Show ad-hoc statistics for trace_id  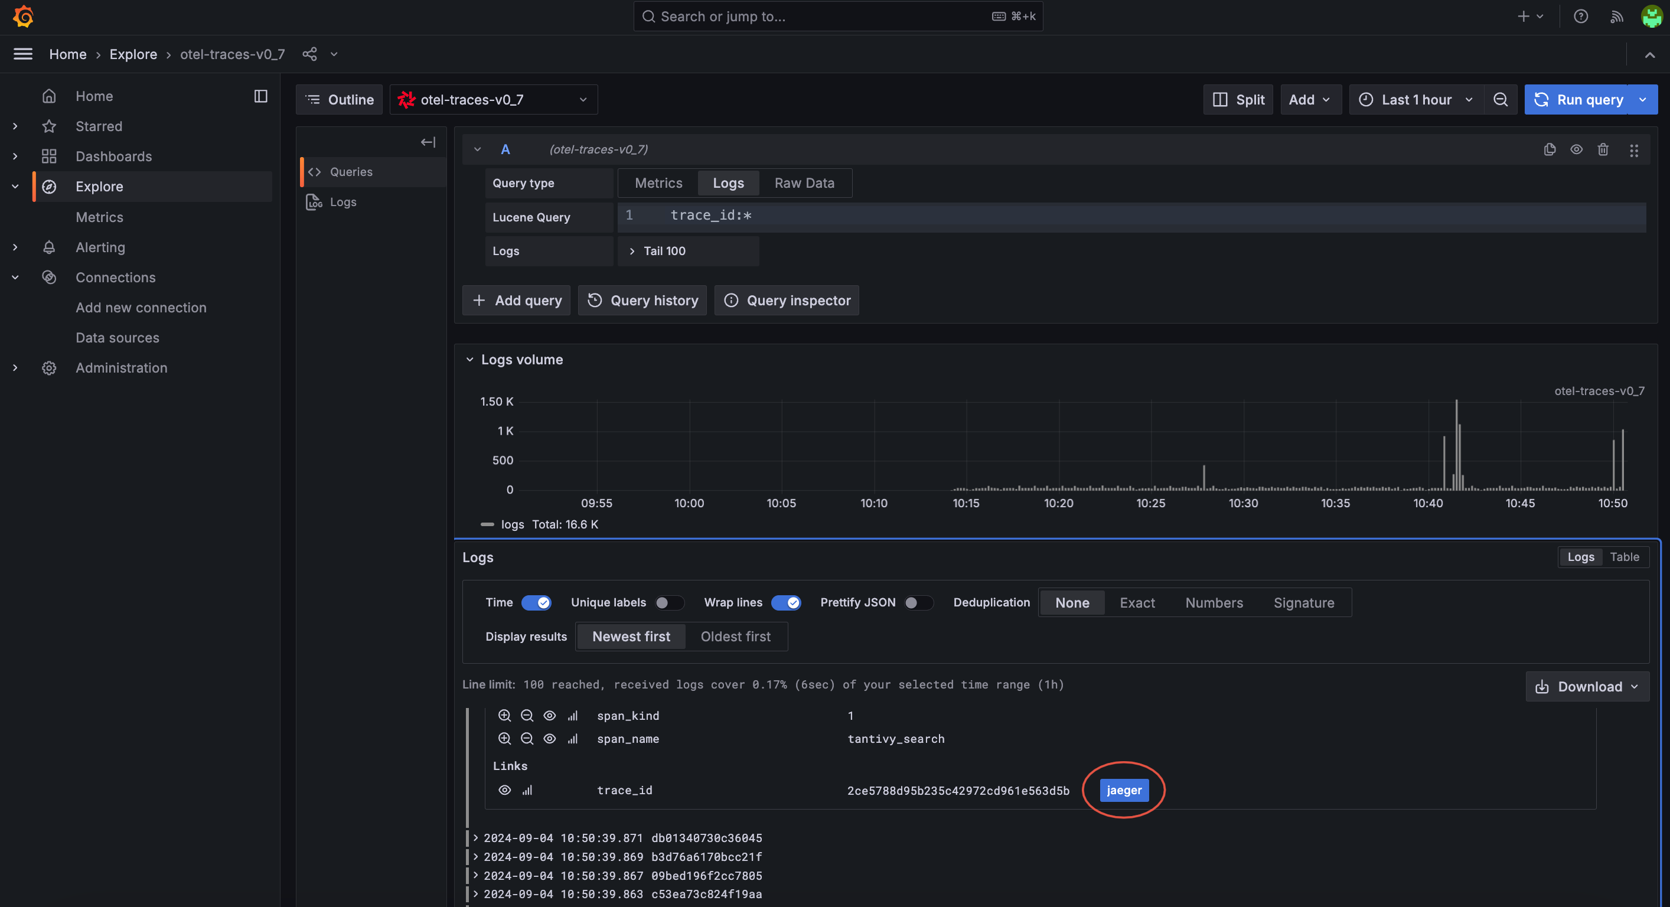pyautogui.click(x=527, y=790)
